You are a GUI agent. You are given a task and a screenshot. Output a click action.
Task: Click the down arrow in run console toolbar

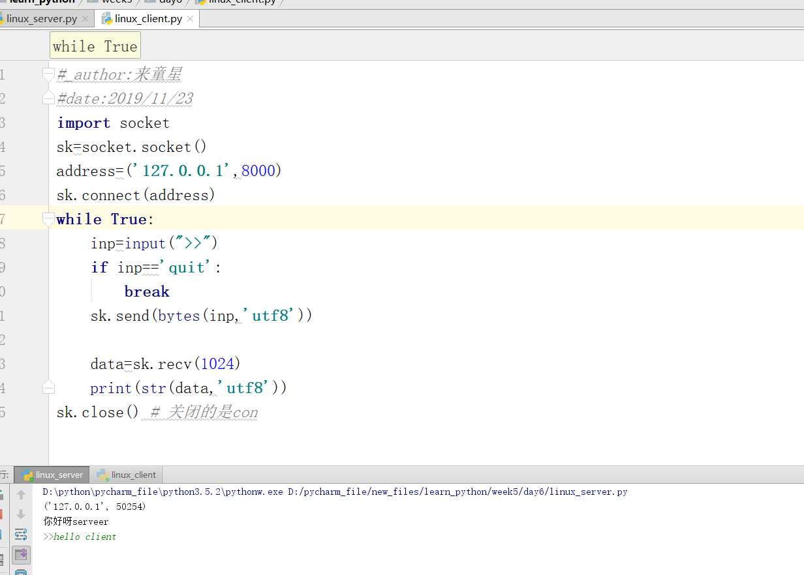[21, 514]
